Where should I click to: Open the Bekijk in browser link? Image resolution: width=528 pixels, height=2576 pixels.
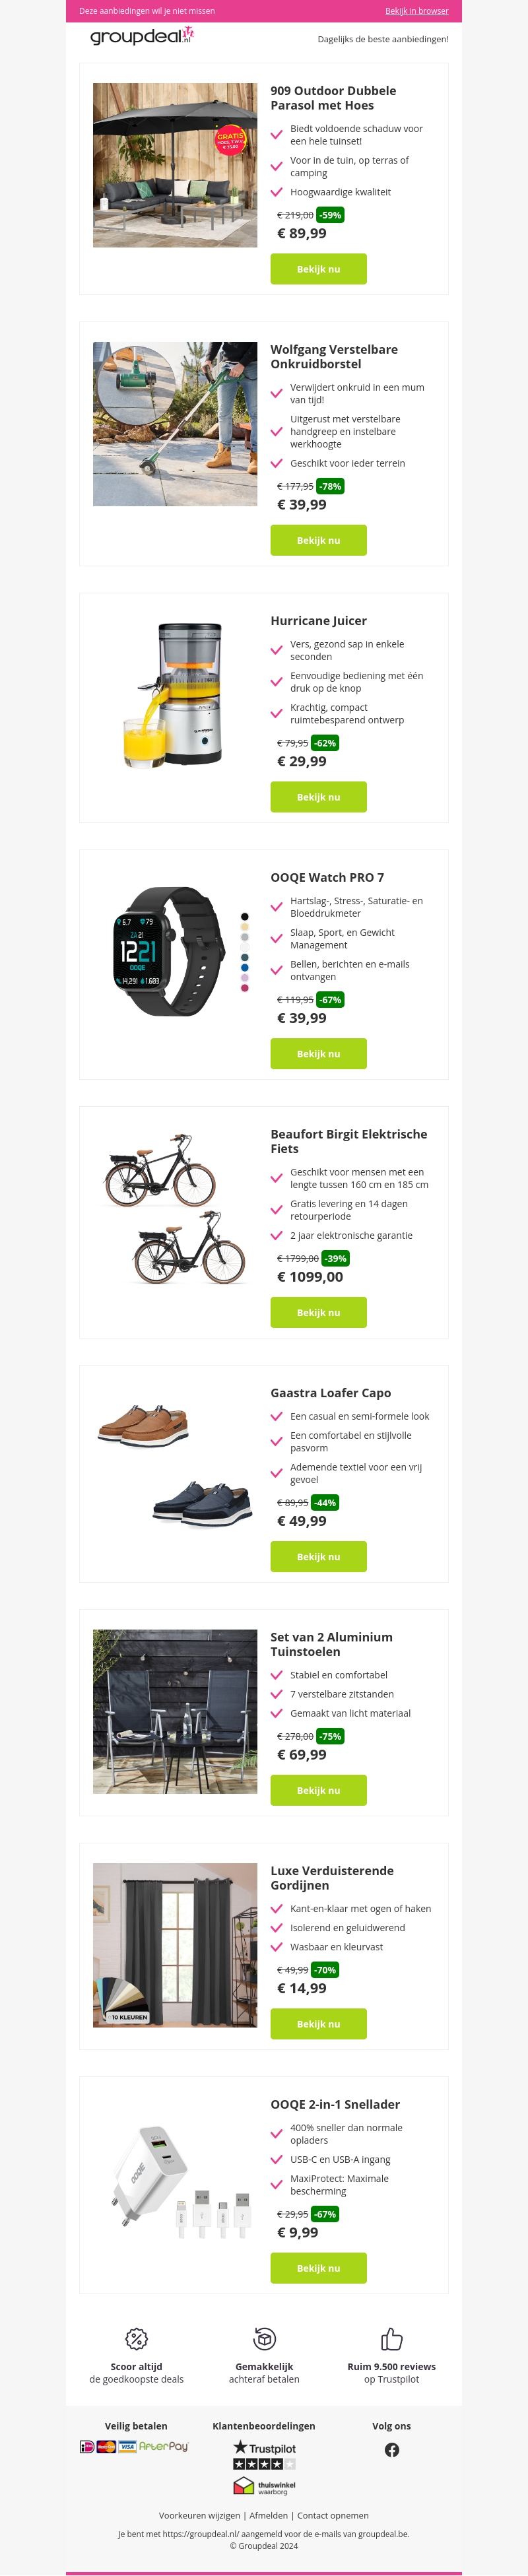(x=416, y=11)
